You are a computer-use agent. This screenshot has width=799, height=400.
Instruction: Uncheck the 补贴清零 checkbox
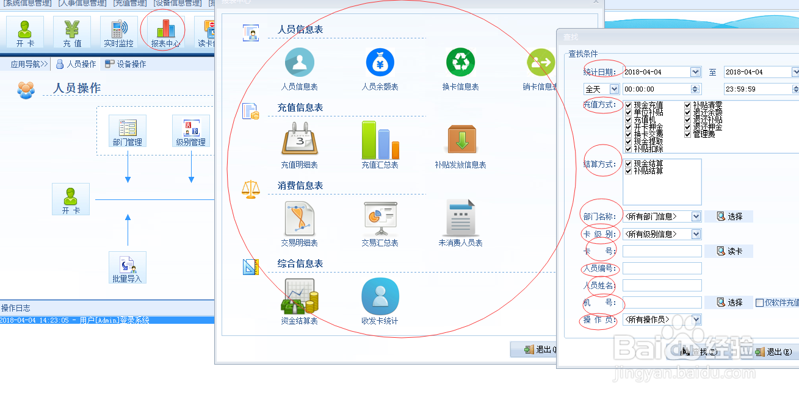[688, 105]
